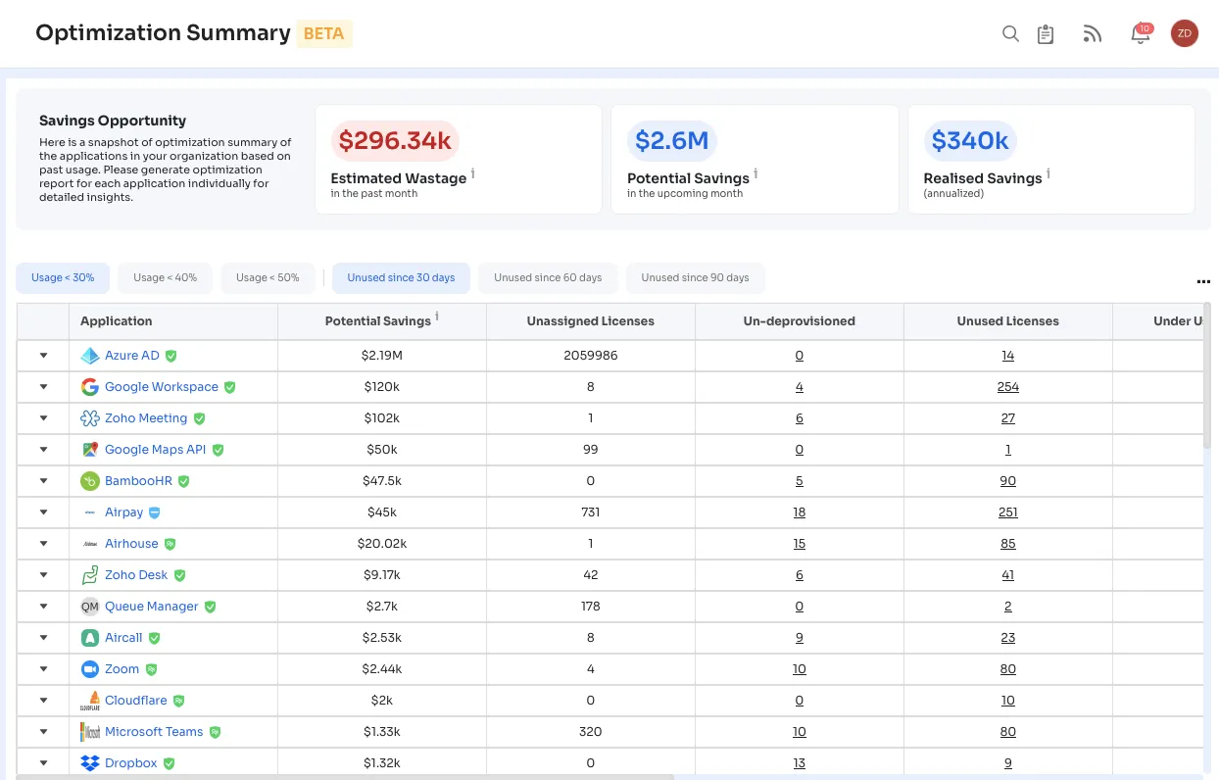This screenshot has height=780, width=1219.
Task: Toggle the Usage < 30% filter
Action: point(63,278)
